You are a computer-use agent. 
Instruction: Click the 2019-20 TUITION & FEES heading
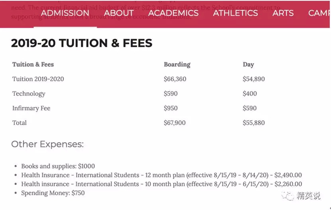[x=82, y=43]
